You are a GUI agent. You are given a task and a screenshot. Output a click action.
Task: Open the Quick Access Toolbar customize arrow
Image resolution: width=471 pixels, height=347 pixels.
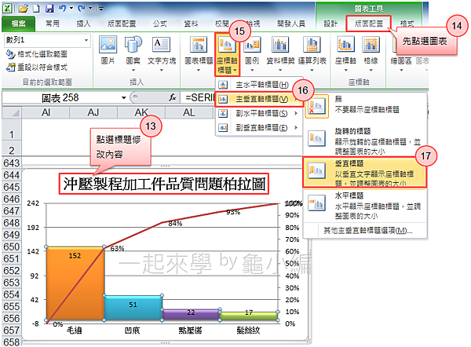pos(101,9)
